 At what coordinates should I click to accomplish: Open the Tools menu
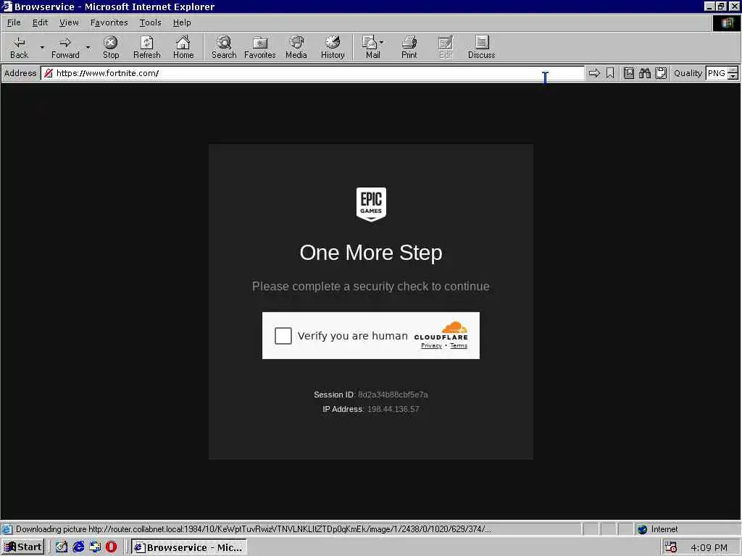pyautogui.click(x=151, y=22)
